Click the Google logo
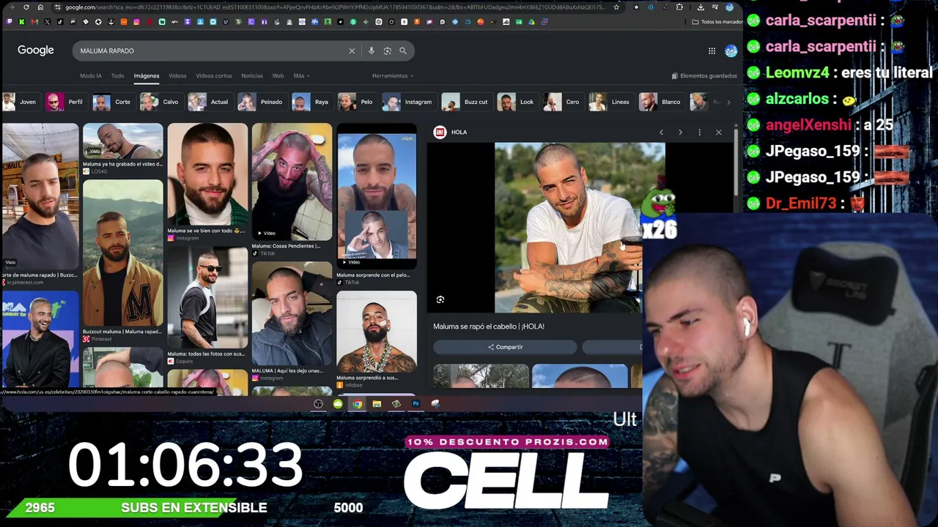The width and height of the screenshot is (938, 527). tap(36, 51)
